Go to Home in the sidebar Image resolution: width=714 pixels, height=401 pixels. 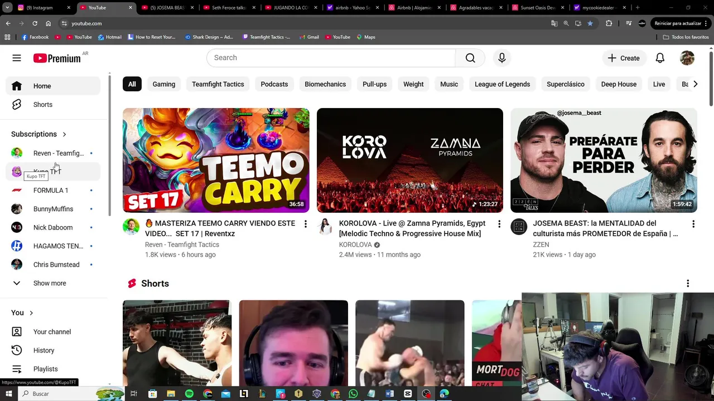[53, 86]
